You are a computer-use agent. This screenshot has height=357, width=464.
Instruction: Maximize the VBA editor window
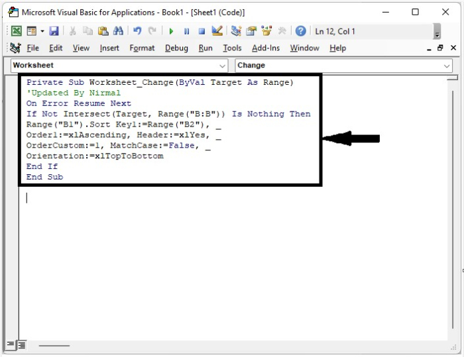click(x=415, y=12)
